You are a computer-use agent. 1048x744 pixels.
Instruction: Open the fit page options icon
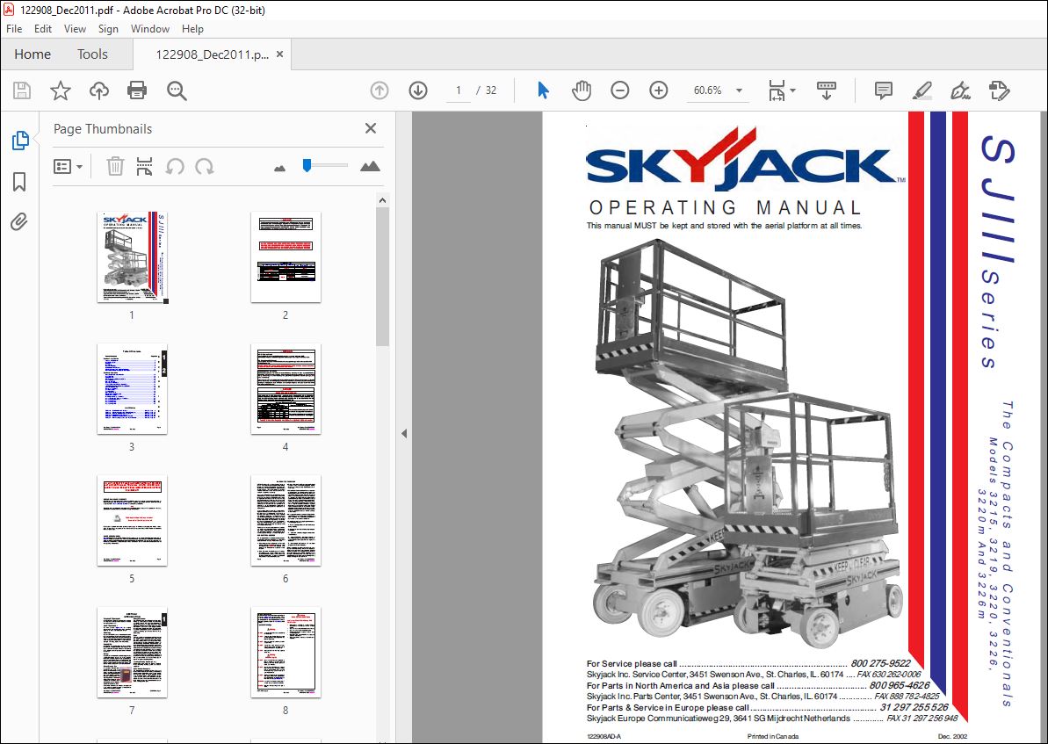pyautogui.click(x=777, y=90)
